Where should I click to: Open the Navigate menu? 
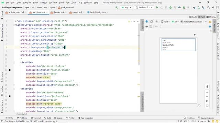click(x=27, y=2)
